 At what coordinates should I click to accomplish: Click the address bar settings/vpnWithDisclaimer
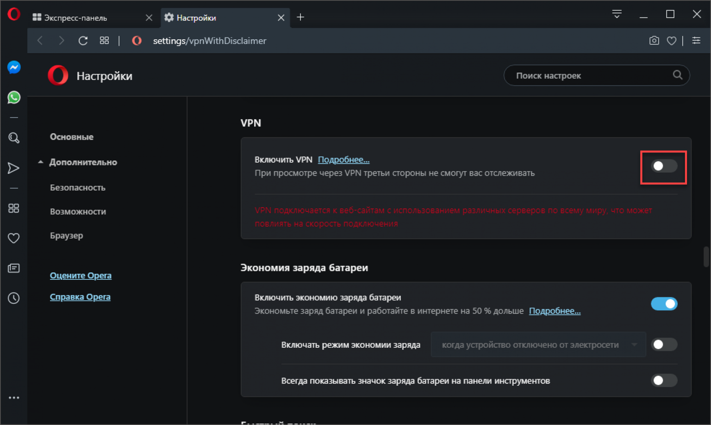210,41
